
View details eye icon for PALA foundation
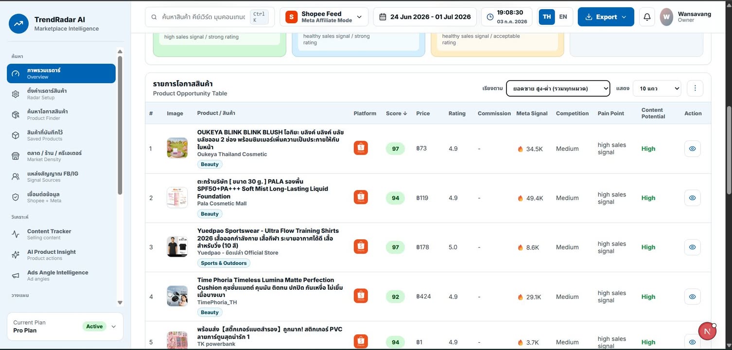coord(692,198)
